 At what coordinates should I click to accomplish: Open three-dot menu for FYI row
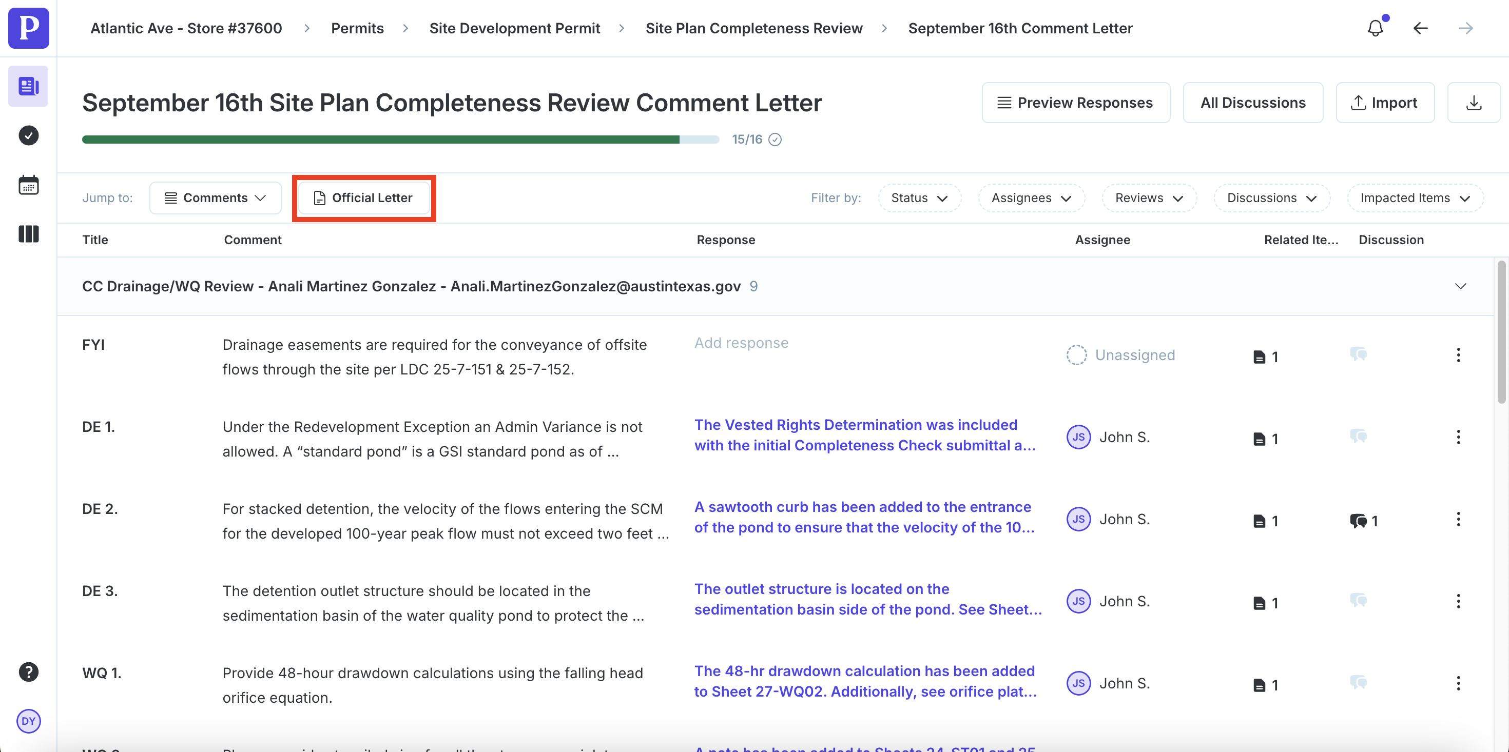[1458, 355]
